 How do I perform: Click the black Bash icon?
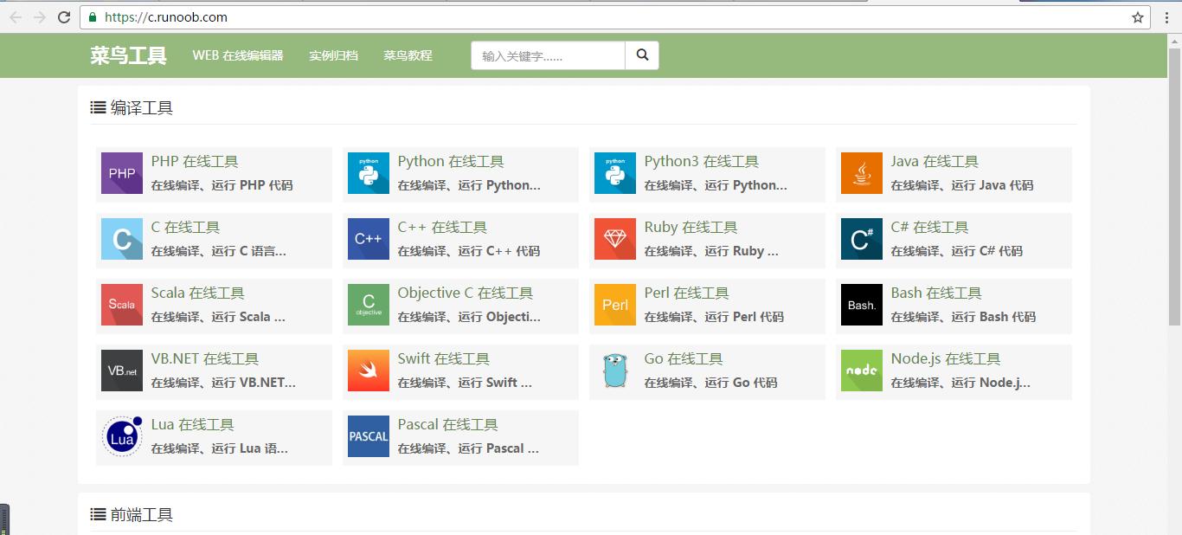click(862, 305)
